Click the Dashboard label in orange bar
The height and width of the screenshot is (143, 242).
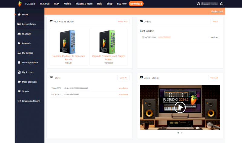click(217, 11)
